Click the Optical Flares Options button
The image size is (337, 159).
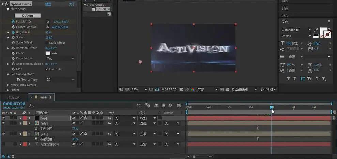(x=28, y=15)
